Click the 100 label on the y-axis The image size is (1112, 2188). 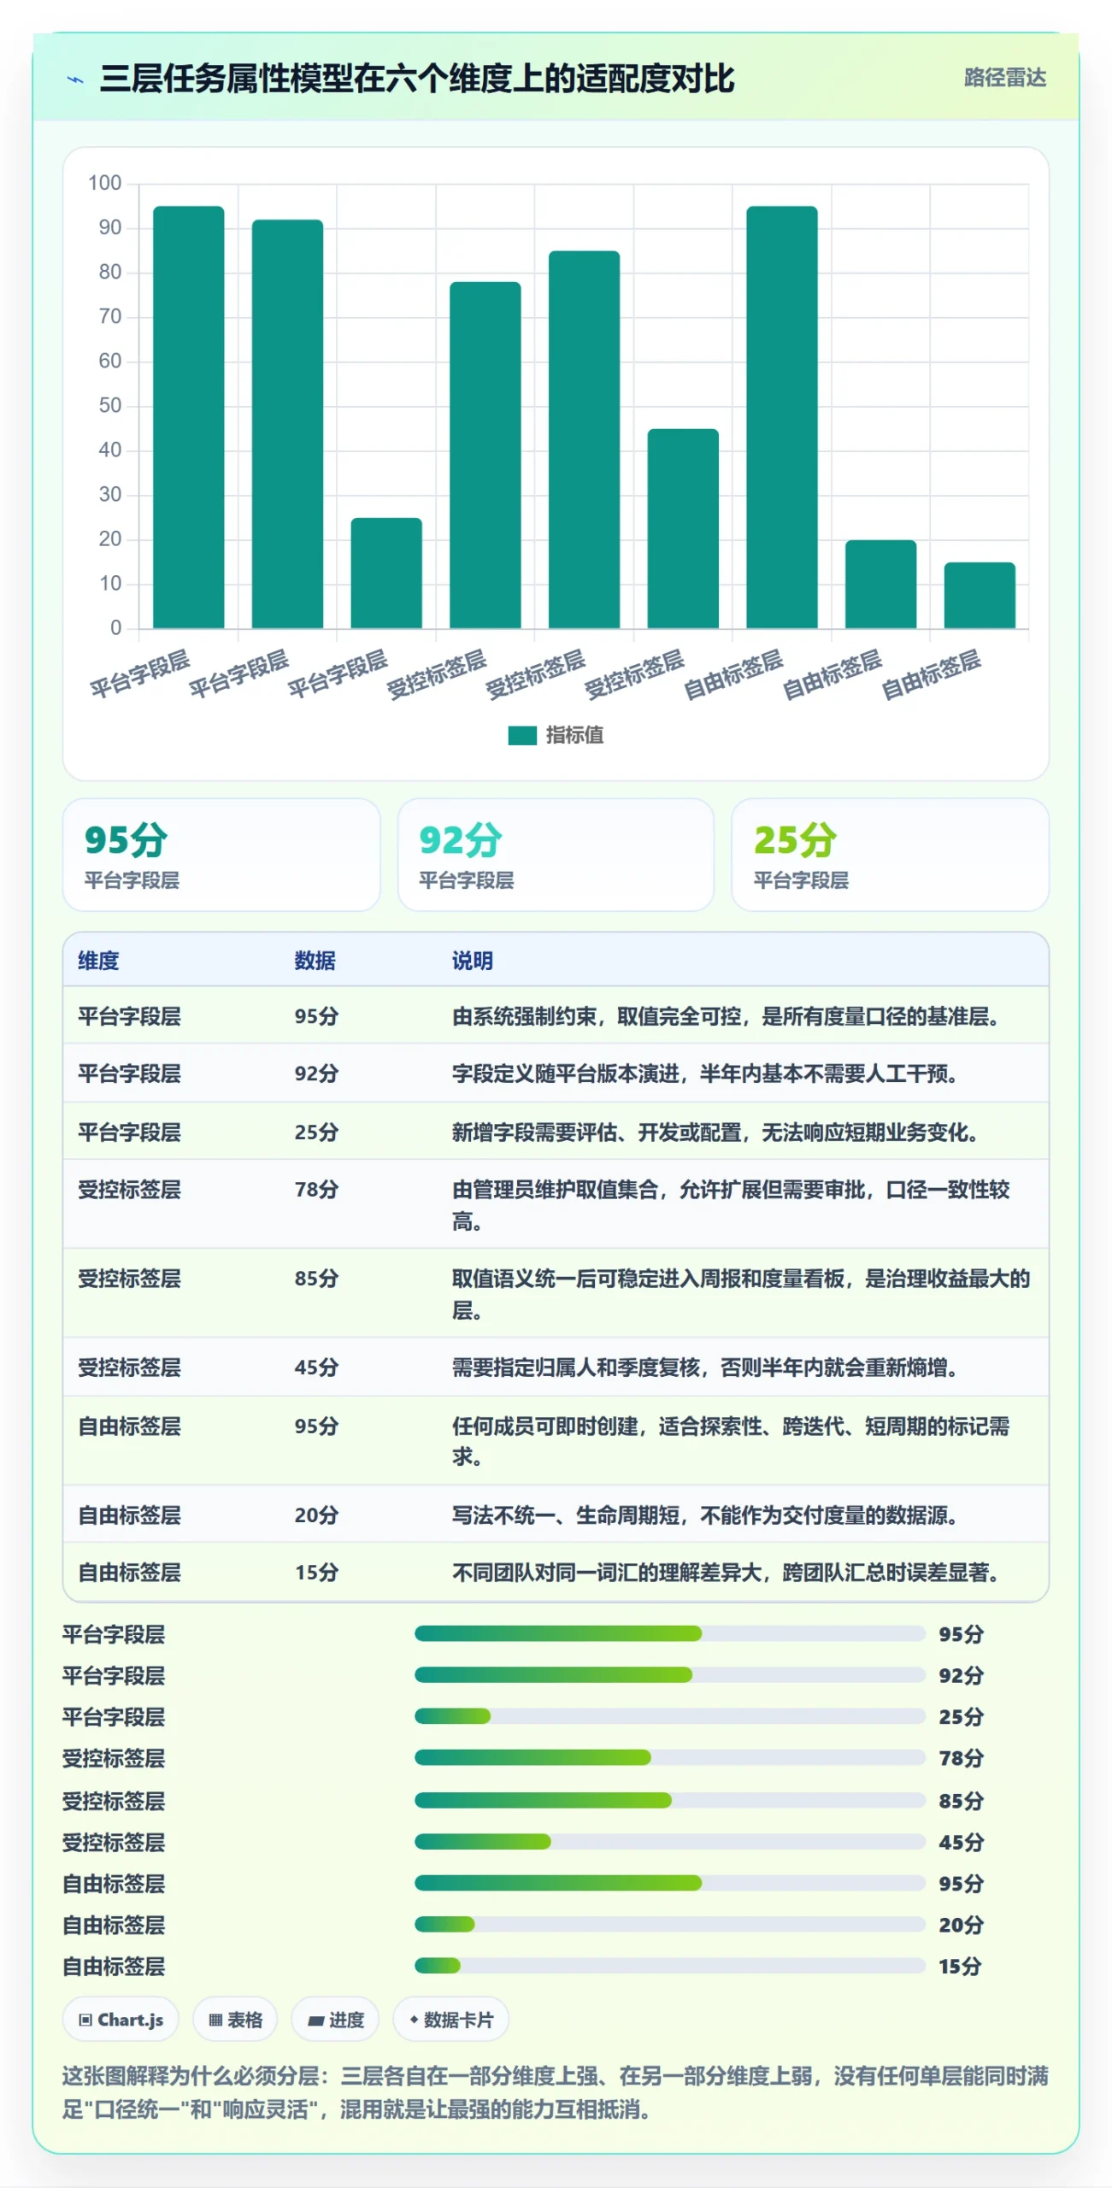[105, 183]
